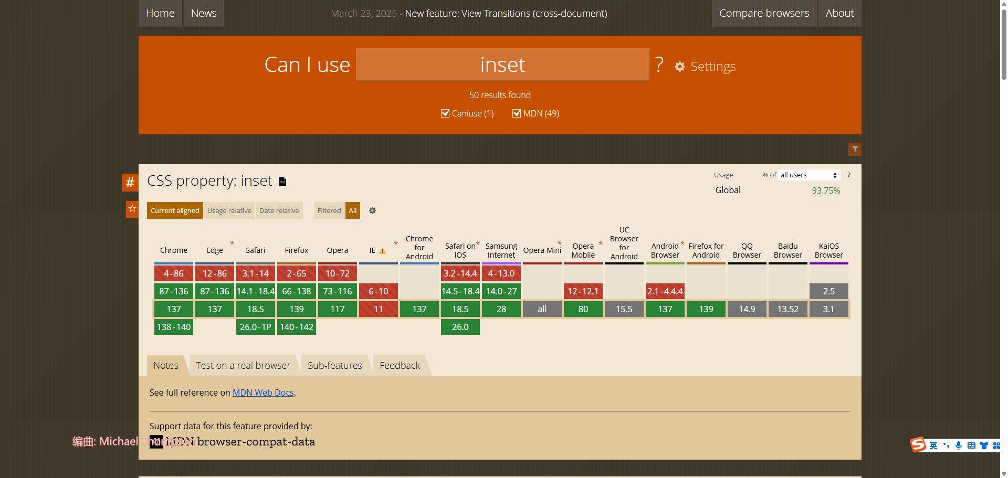Click the IE warning triangle icon

[x=383, y=251]
